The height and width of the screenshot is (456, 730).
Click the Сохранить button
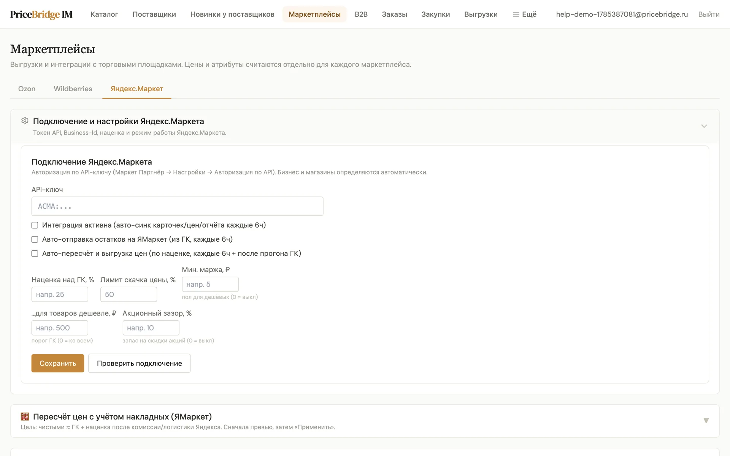58,363
